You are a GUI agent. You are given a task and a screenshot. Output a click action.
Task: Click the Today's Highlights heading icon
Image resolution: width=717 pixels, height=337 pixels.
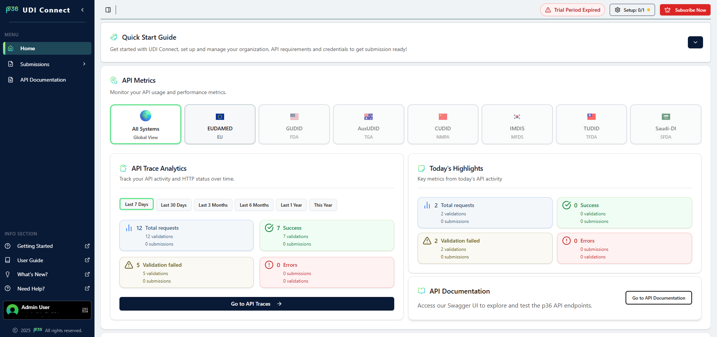421,168
